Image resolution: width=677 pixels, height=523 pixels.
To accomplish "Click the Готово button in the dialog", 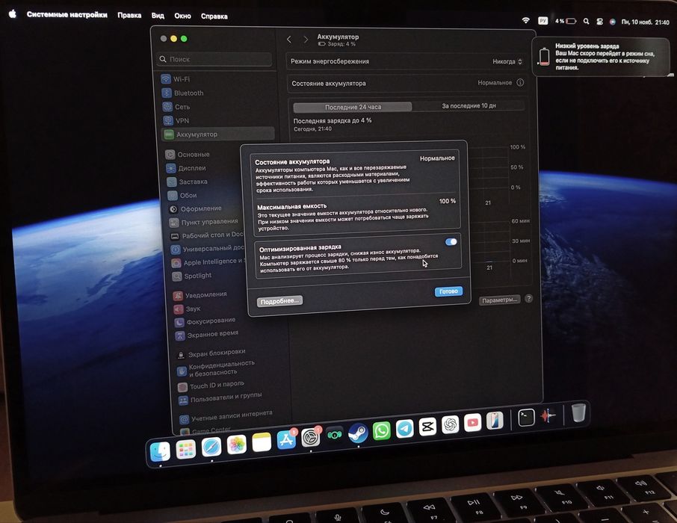I will point(448,291).
